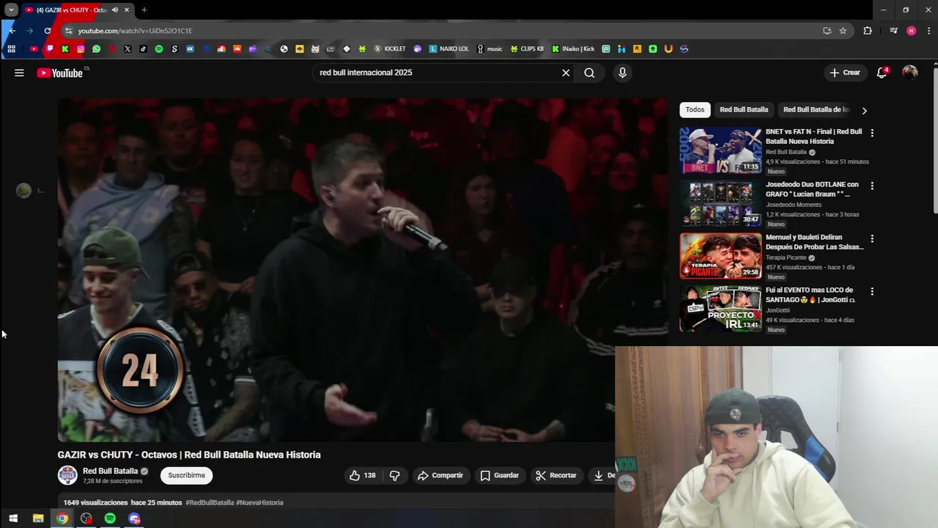Save video with Guardar button
Viewport: 938px width, 528px height.
(499, 475)
